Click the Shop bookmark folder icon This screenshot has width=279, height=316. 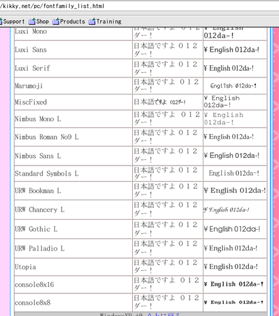point(32,21)
